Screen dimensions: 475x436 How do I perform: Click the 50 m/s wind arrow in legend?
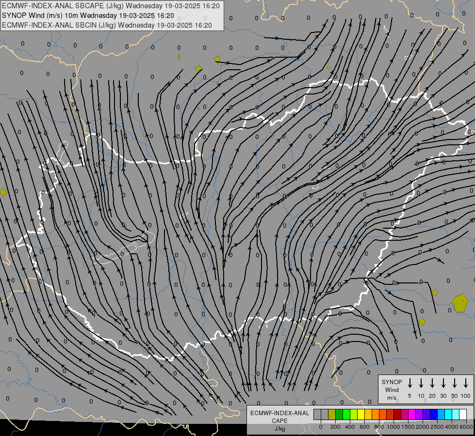(455, 383)
